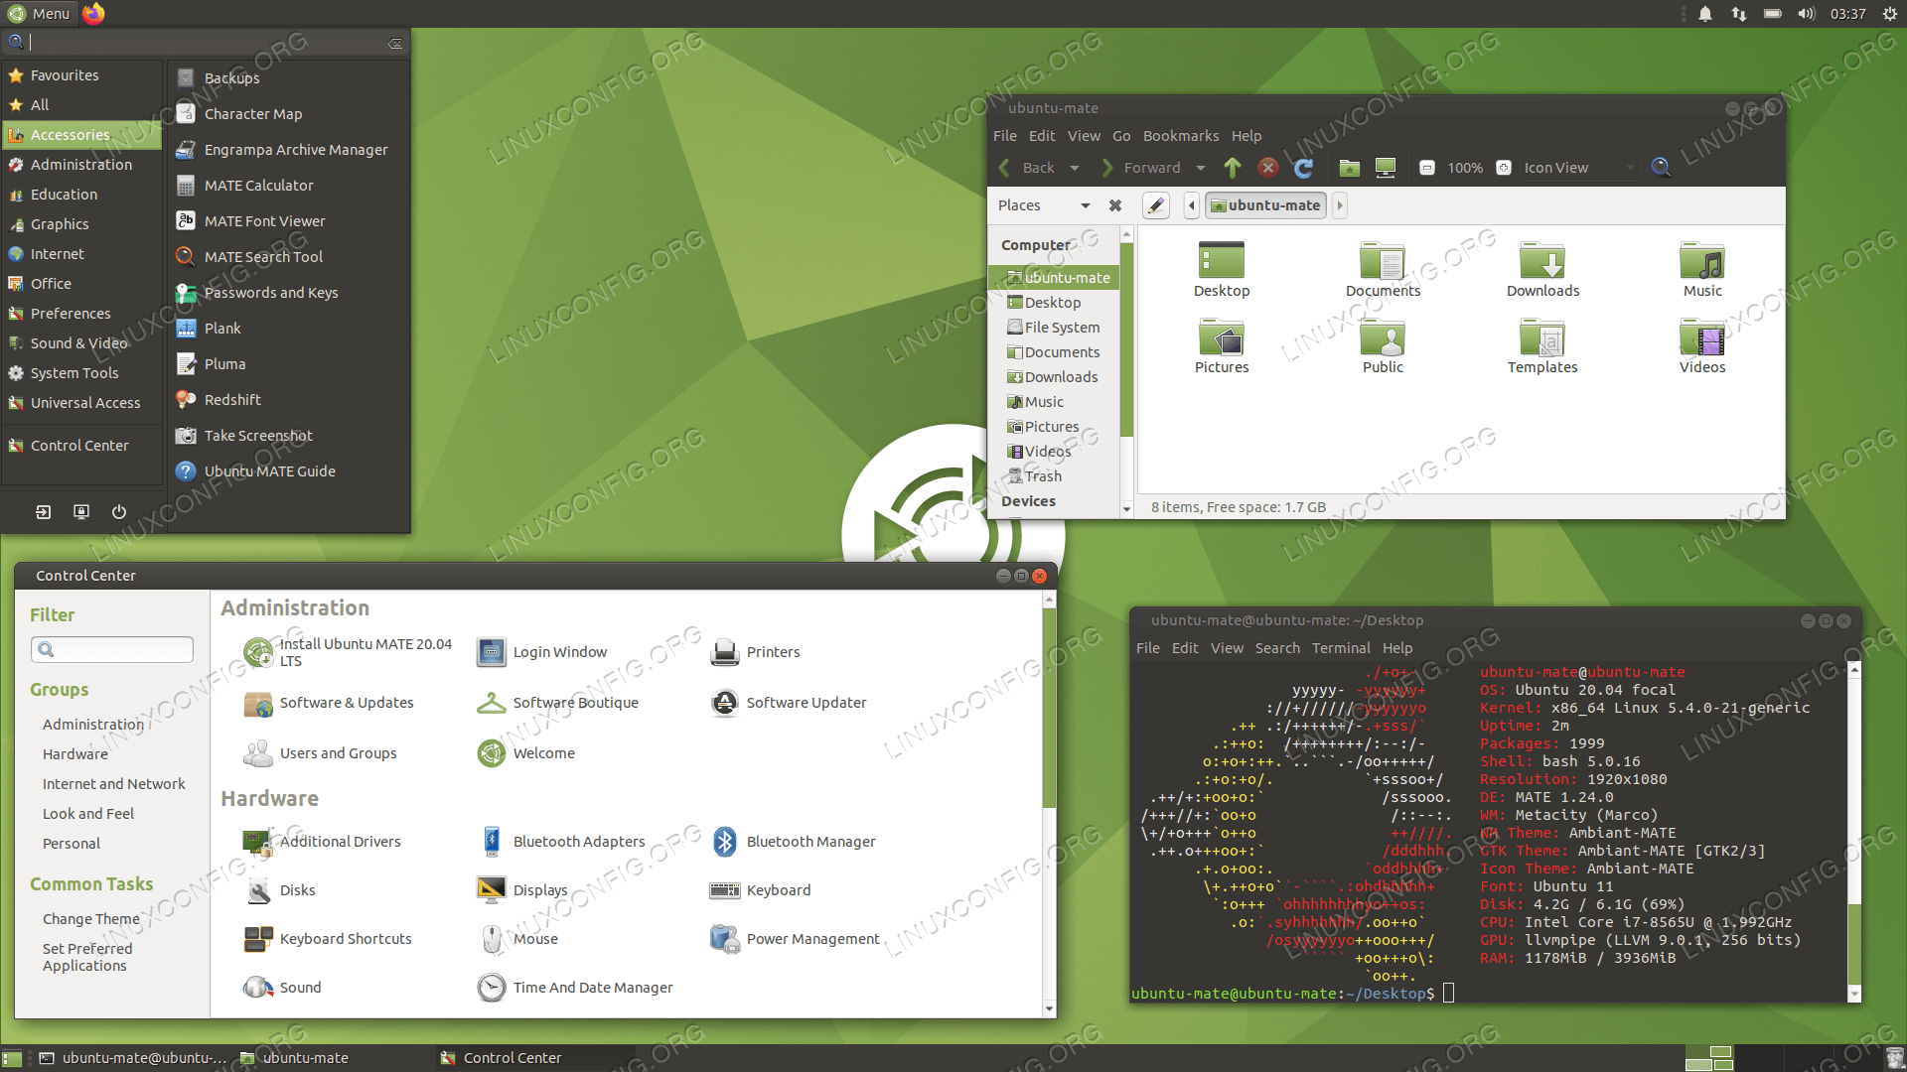Click the lock screen icon in menu
Image resolution: width=1907 pixels, height=1072 pixels.
81,512
